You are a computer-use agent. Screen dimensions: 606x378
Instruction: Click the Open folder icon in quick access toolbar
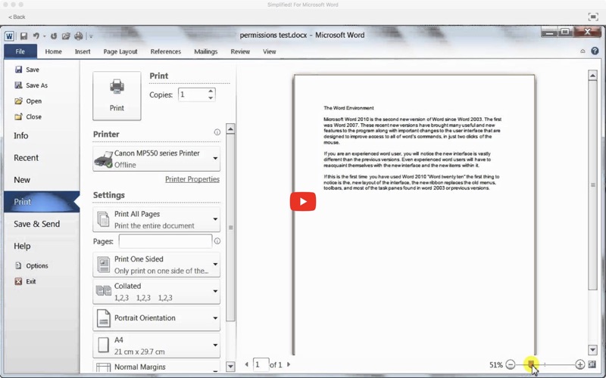tap(66, 36)
